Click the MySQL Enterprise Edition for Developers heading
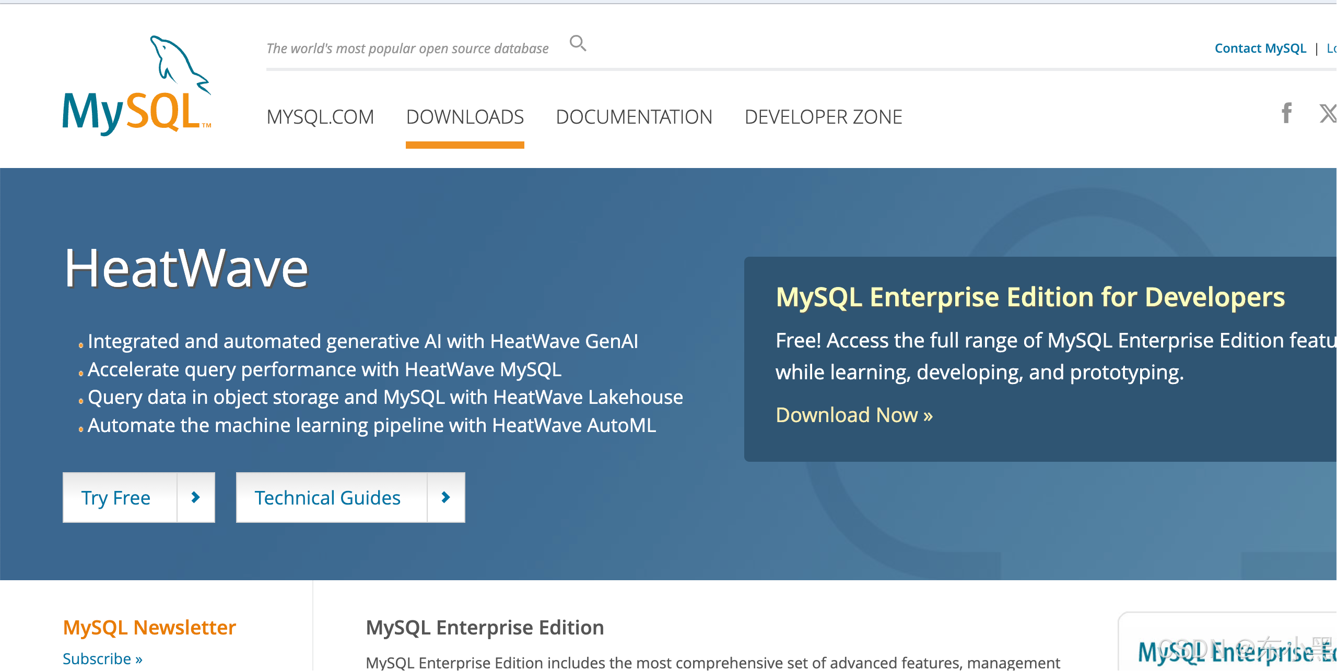The height and width of the screenshot is (671, 1337). pos(1030,297)
